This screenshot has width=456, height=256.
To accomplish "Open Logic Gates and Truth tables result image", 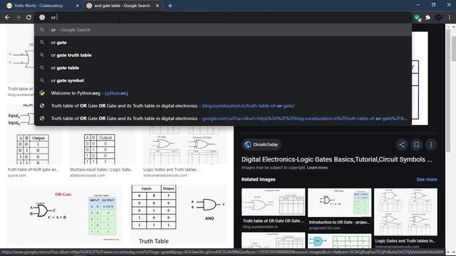I will tap(185, 145).
